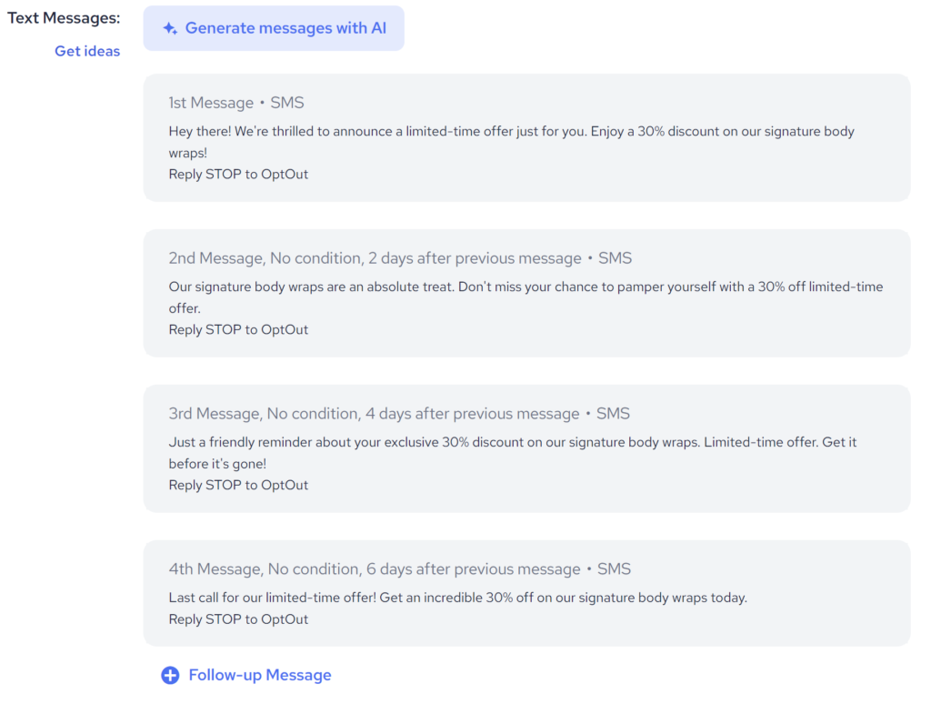Open the Get ideas link
The width and height of the screenshot is (931, 704).
click(87, 51)
